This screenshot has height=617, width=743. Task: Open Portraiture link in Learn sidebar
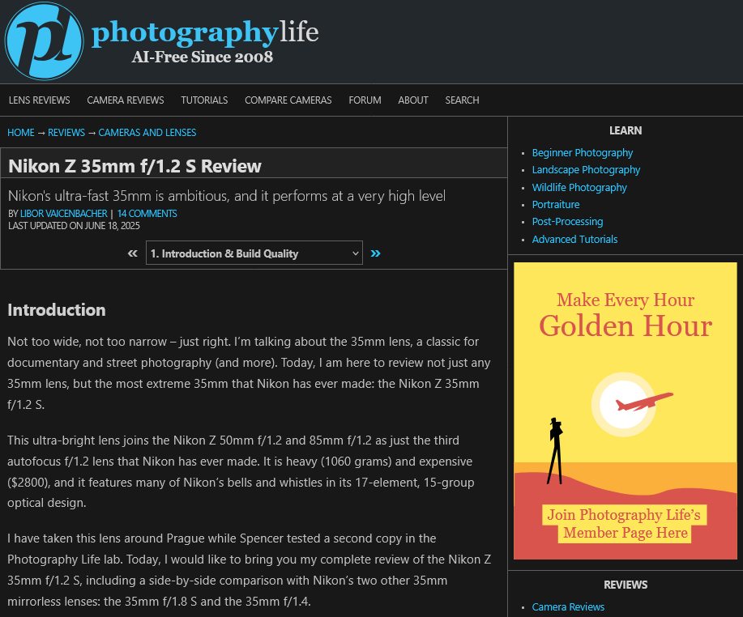pyautogui.click(x=556, y=205)
